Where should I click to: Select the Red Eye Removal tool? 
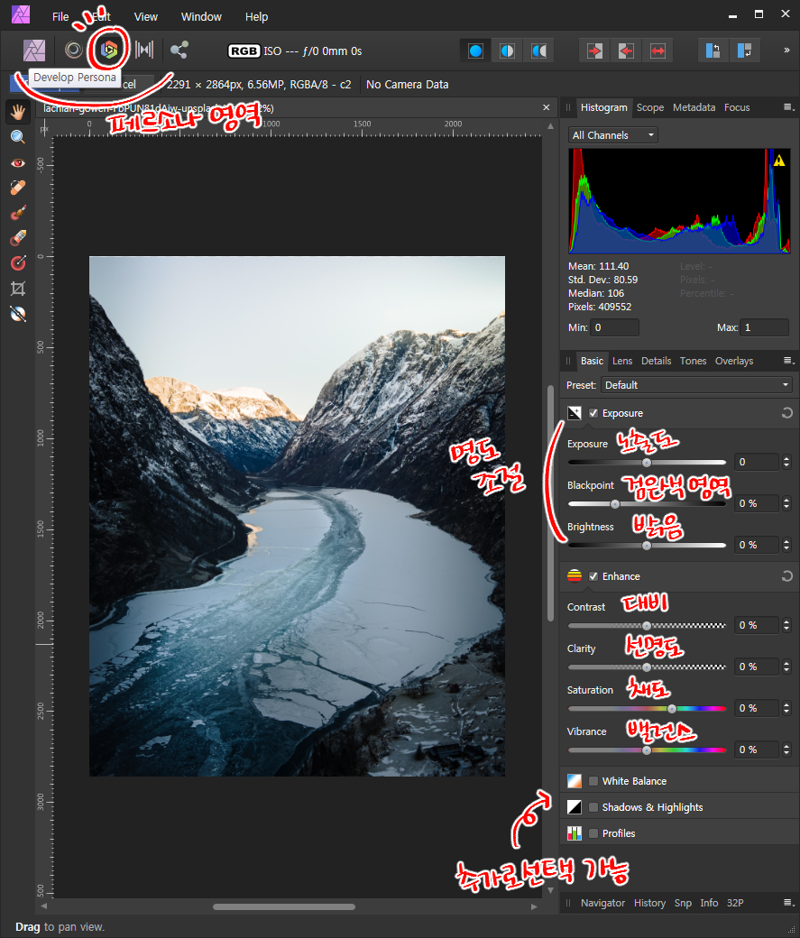point(18,162)
